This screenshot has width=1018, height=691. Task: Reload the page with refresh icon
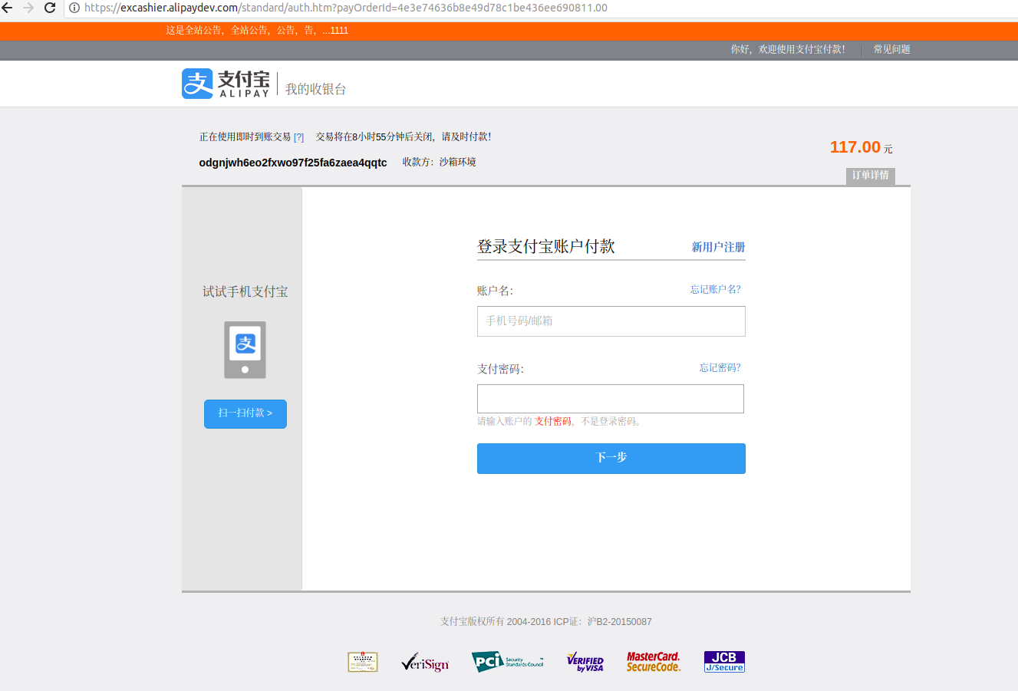click(x=50, y=8)
